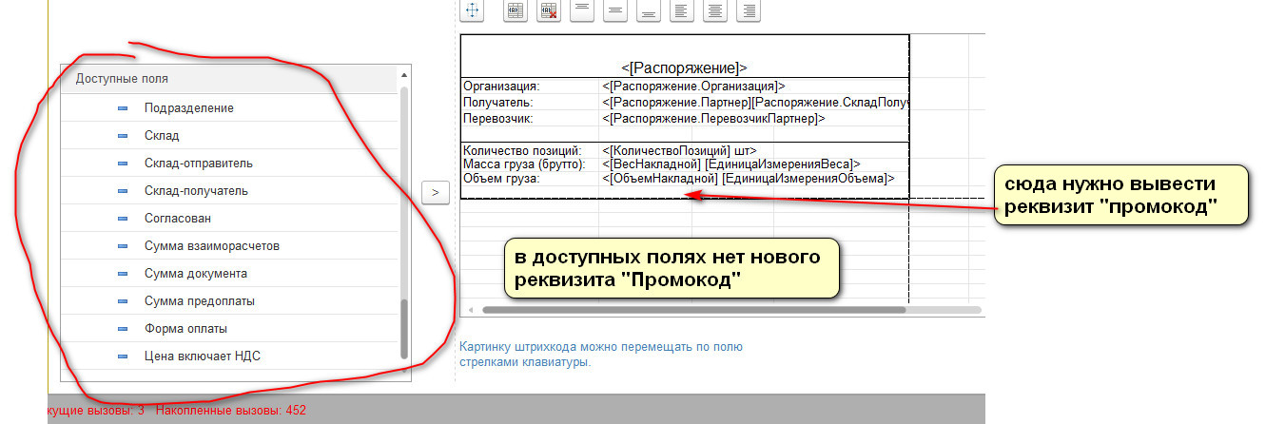Viewport: 1285px width, 424px height.
Task: Select the 'Склад-отправитель' field
Action: coord(198,164)
